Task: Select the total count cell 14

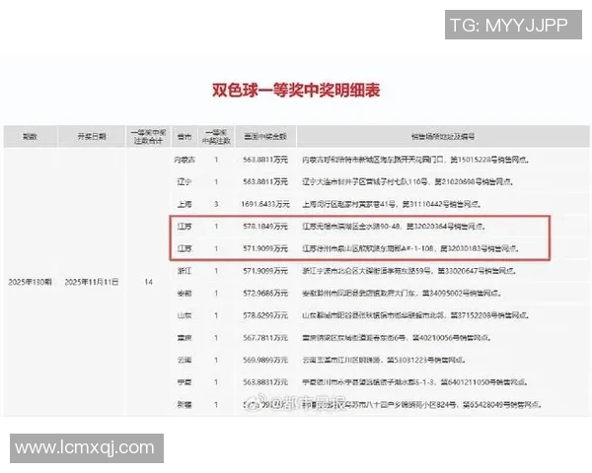Action: 148,282
